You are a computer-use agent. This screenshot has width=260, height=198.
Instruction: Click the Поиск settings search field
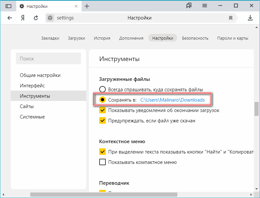[x=48, y=58]
